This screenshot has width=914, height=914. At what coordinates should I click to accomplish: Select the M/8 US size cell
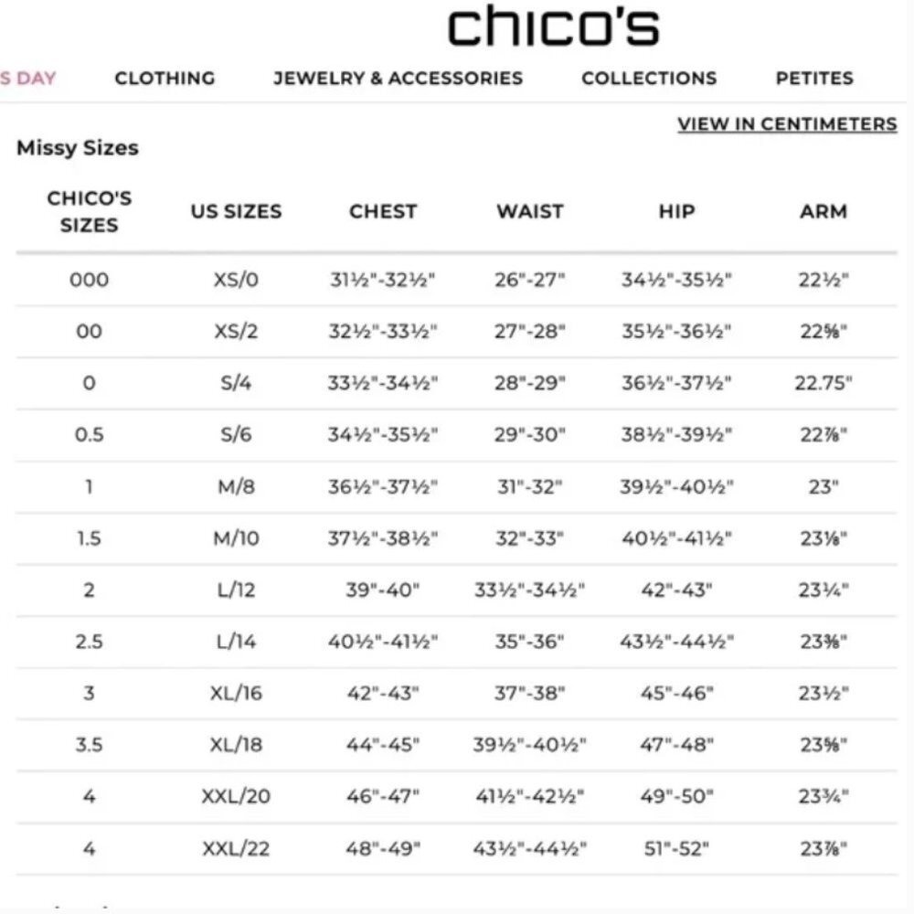pyautogui.click(x=236, y=487)
